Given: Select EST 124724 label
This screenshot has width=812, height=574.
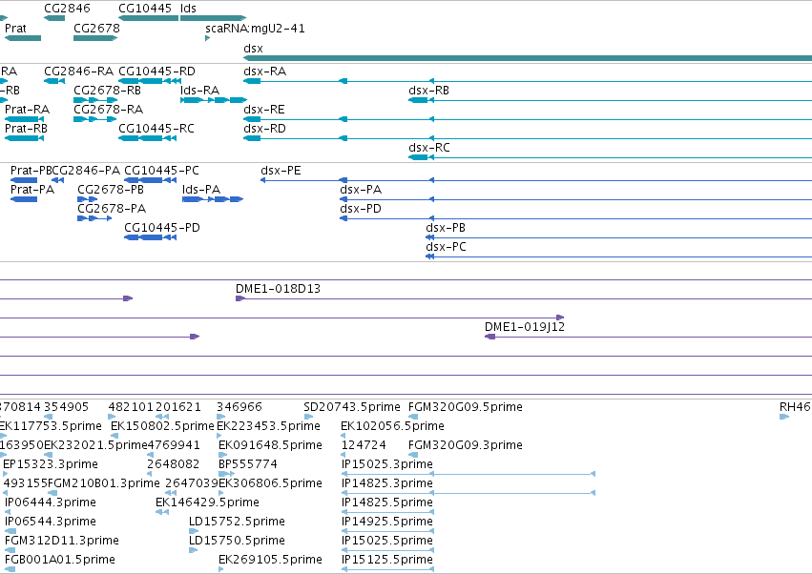Looking at the screenshot, I should coord(364,445).
